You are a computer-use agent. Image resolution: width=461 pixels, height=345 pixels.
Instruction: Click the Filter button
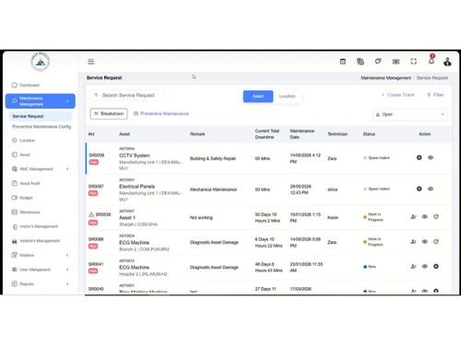coord(435,95)
